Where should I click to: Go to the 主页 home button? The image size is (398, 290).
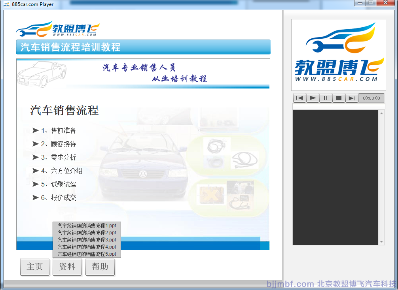pos(35,267)
